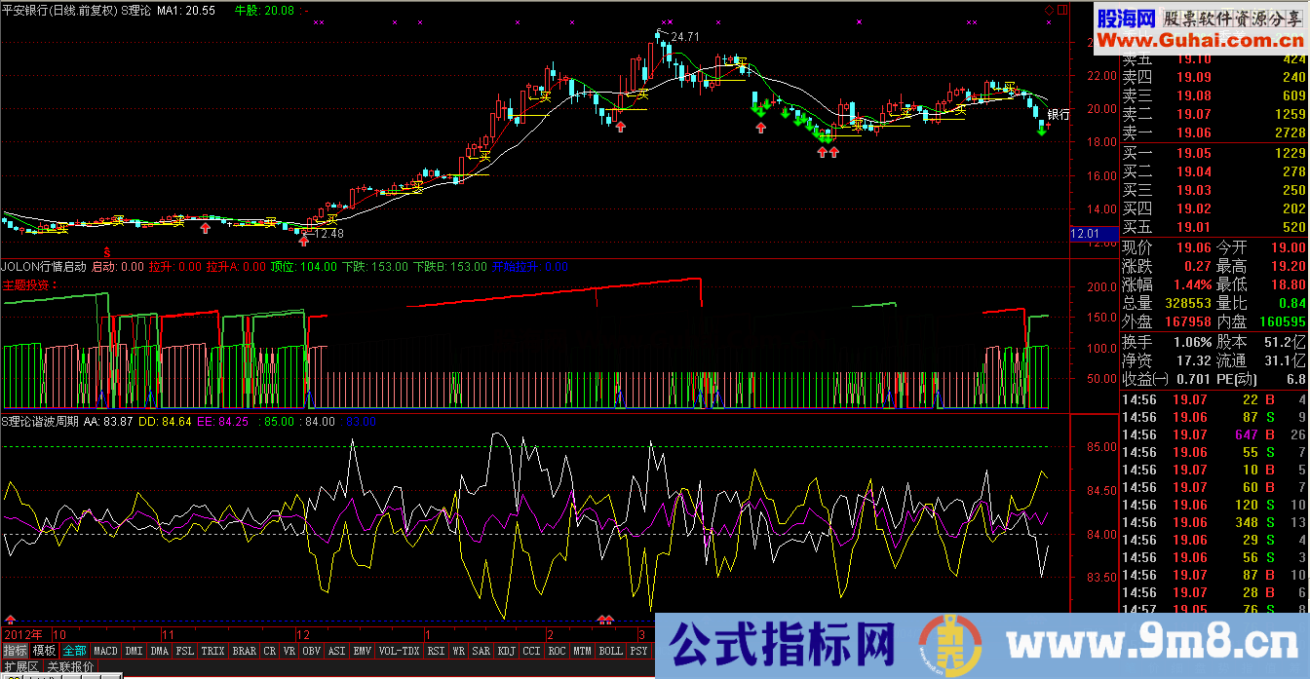Click the double red arrow marker on the timeline
Screen dimensions: 1310x679
coord(605,620)
